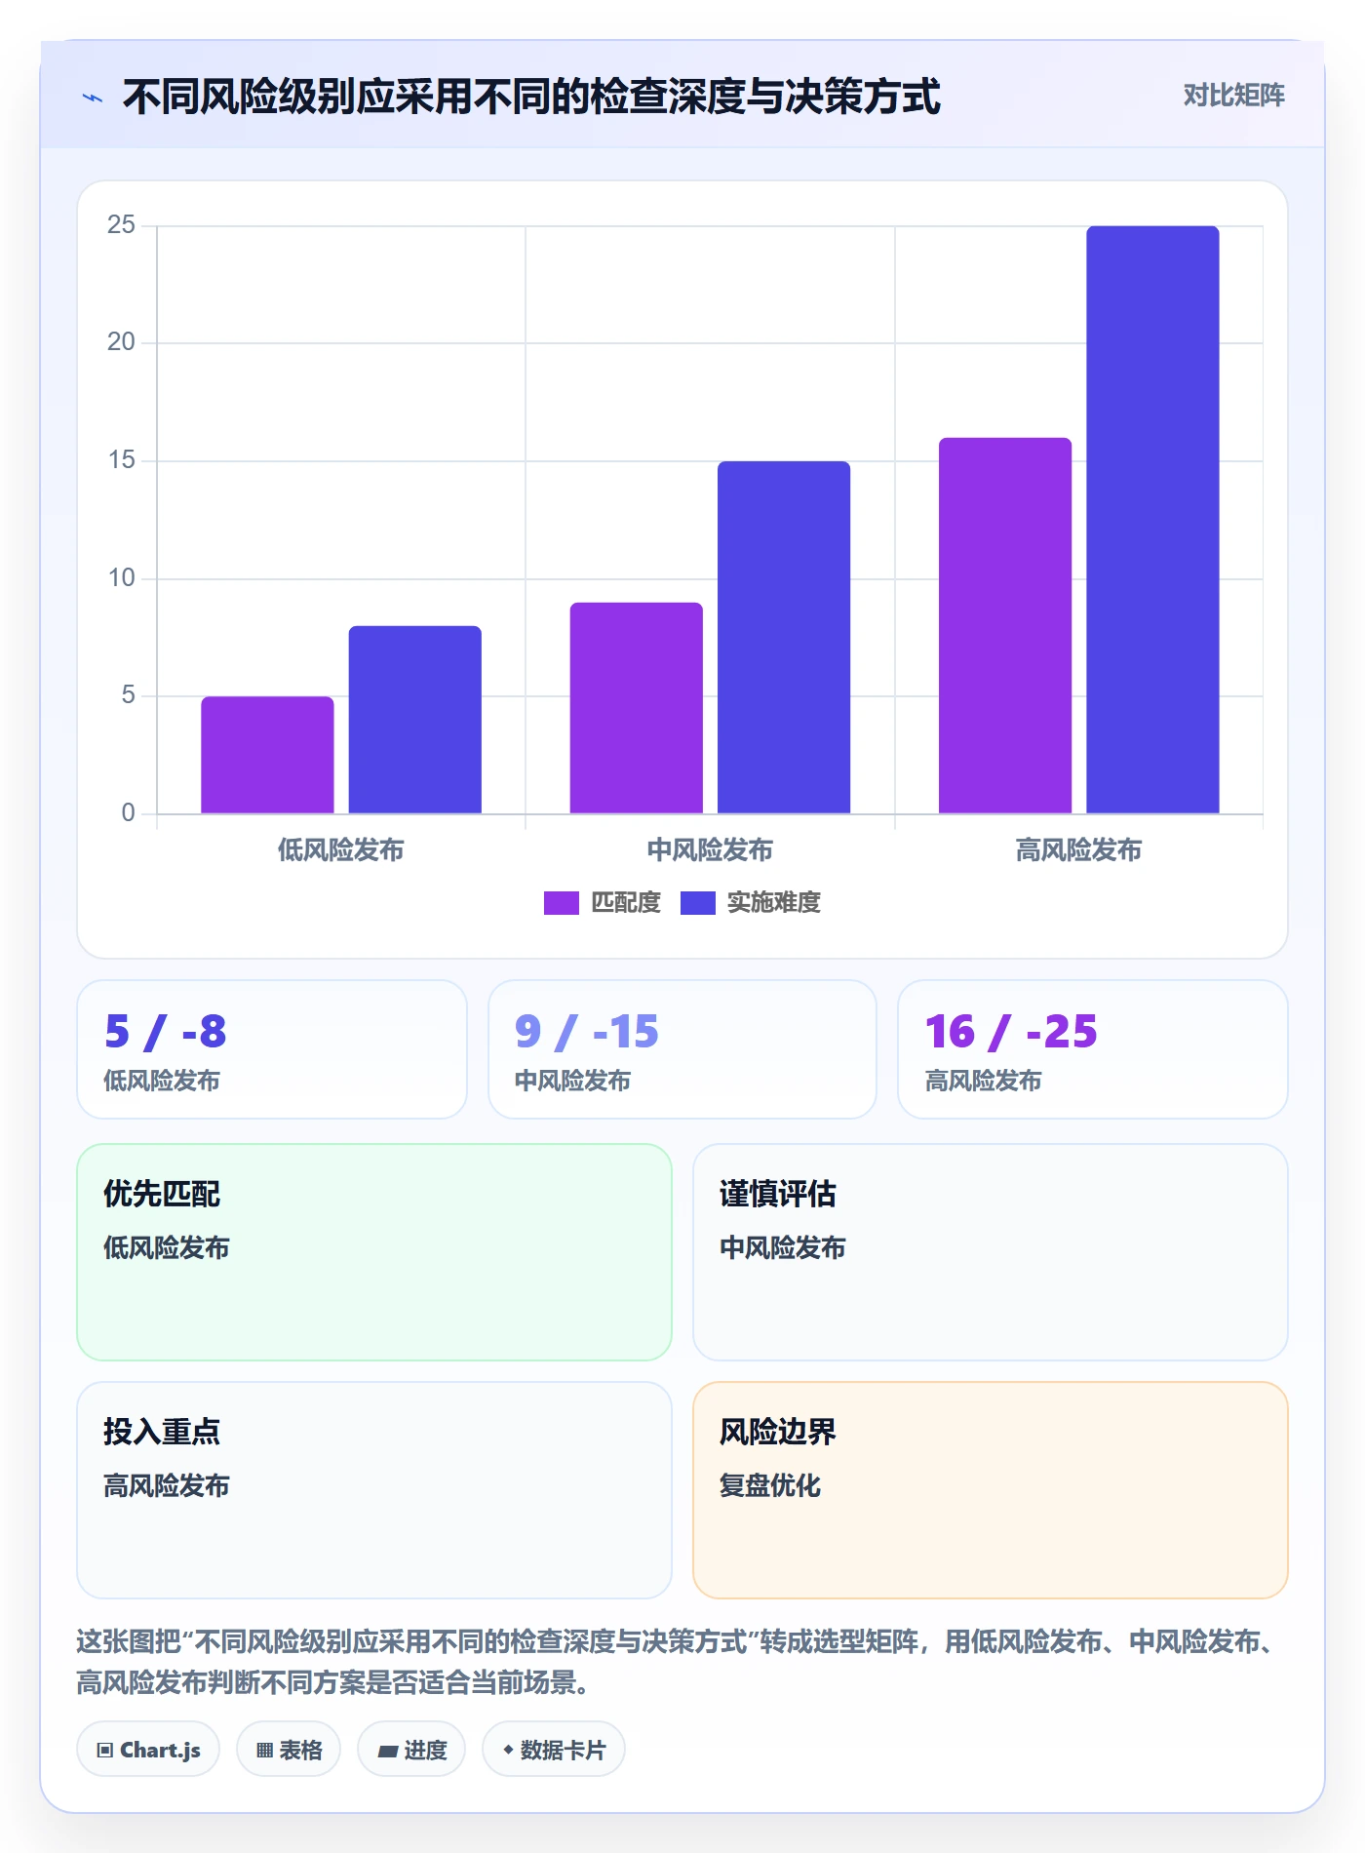The height and width of the screenshot is (1853, 1365).
Task: Click the x-axis label 高风险发布 under the chart
Action: pyautogui.click(x=1078, y=850)
